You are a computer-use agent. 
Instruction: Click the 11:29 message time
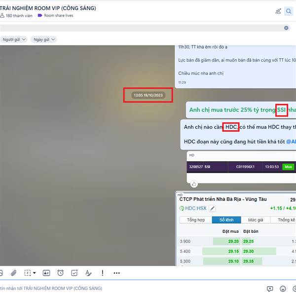(182, 82)
